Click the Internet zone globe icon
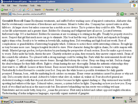Viewport: 138px width, 104px height. coord(114,98)
